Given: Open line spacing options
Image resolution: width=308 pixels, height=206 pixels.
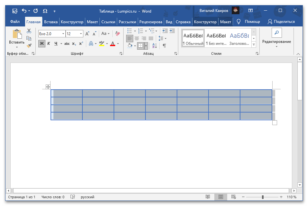Looking at the screenshot, I should coord(162,38).
